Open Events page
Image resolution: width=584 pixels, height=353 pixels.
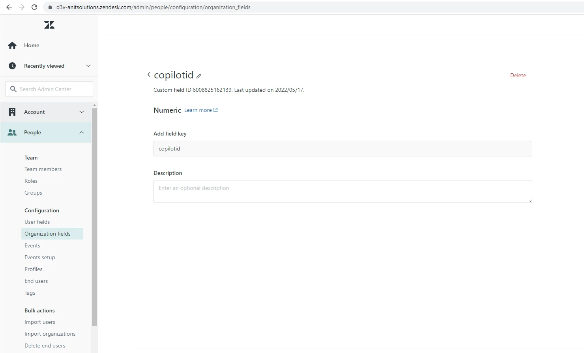tap(32, 245)
